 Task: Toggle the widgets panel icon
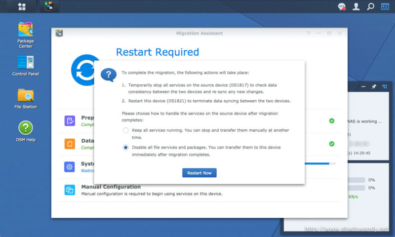[385, 7]
